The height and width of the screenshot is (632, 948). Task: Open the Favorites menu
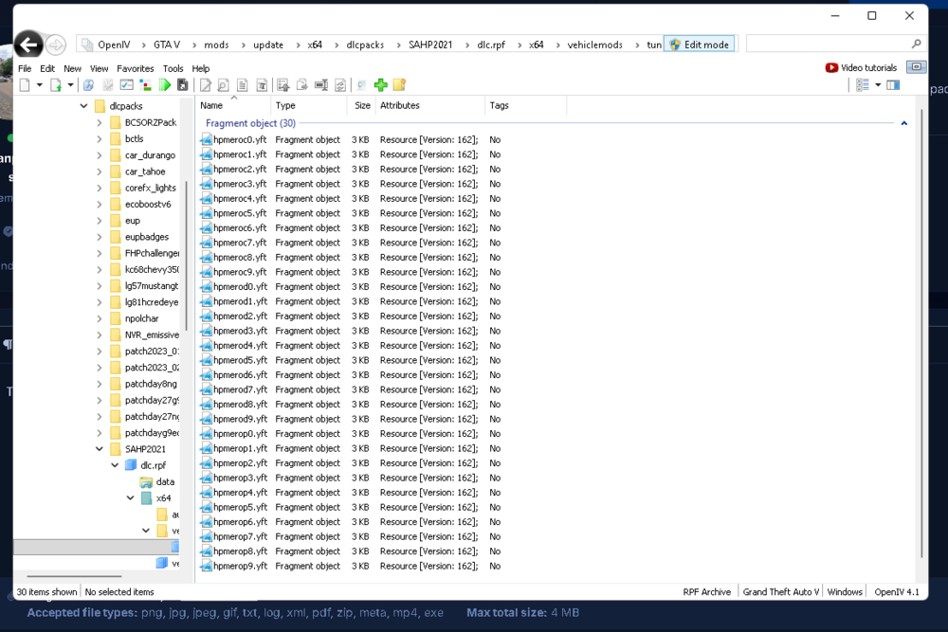(135, 68)
